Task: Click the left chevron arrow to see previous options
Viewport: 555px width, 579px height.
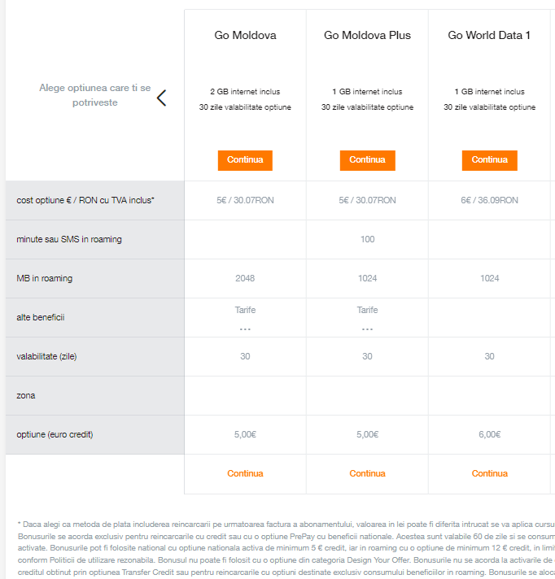Action: point(161,98)
